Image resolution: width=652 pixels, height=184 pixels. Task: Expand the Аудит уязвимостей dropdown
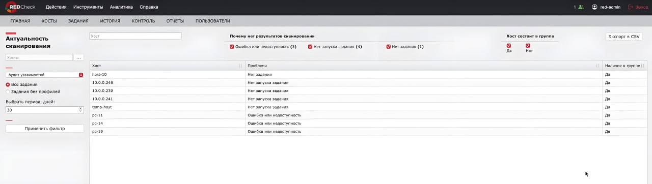pos(45,75)
